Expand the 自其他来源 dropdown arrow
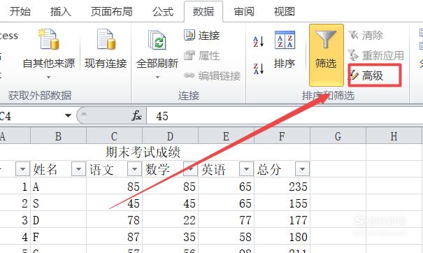423x253 pixels. click(x=49, y=77)
